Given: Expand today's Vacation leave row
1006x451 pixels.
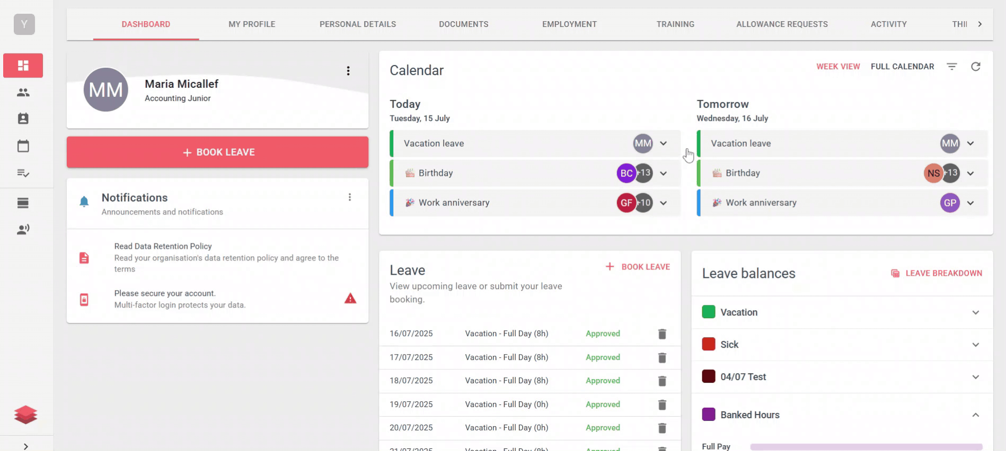Looking at the screenshot, I should pos(664,143).
